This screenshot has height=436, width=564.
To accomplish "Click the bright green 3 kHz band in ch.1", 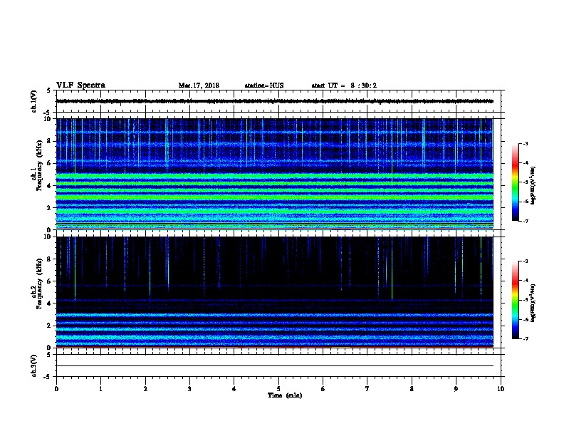I will click(x=274, y=197).
